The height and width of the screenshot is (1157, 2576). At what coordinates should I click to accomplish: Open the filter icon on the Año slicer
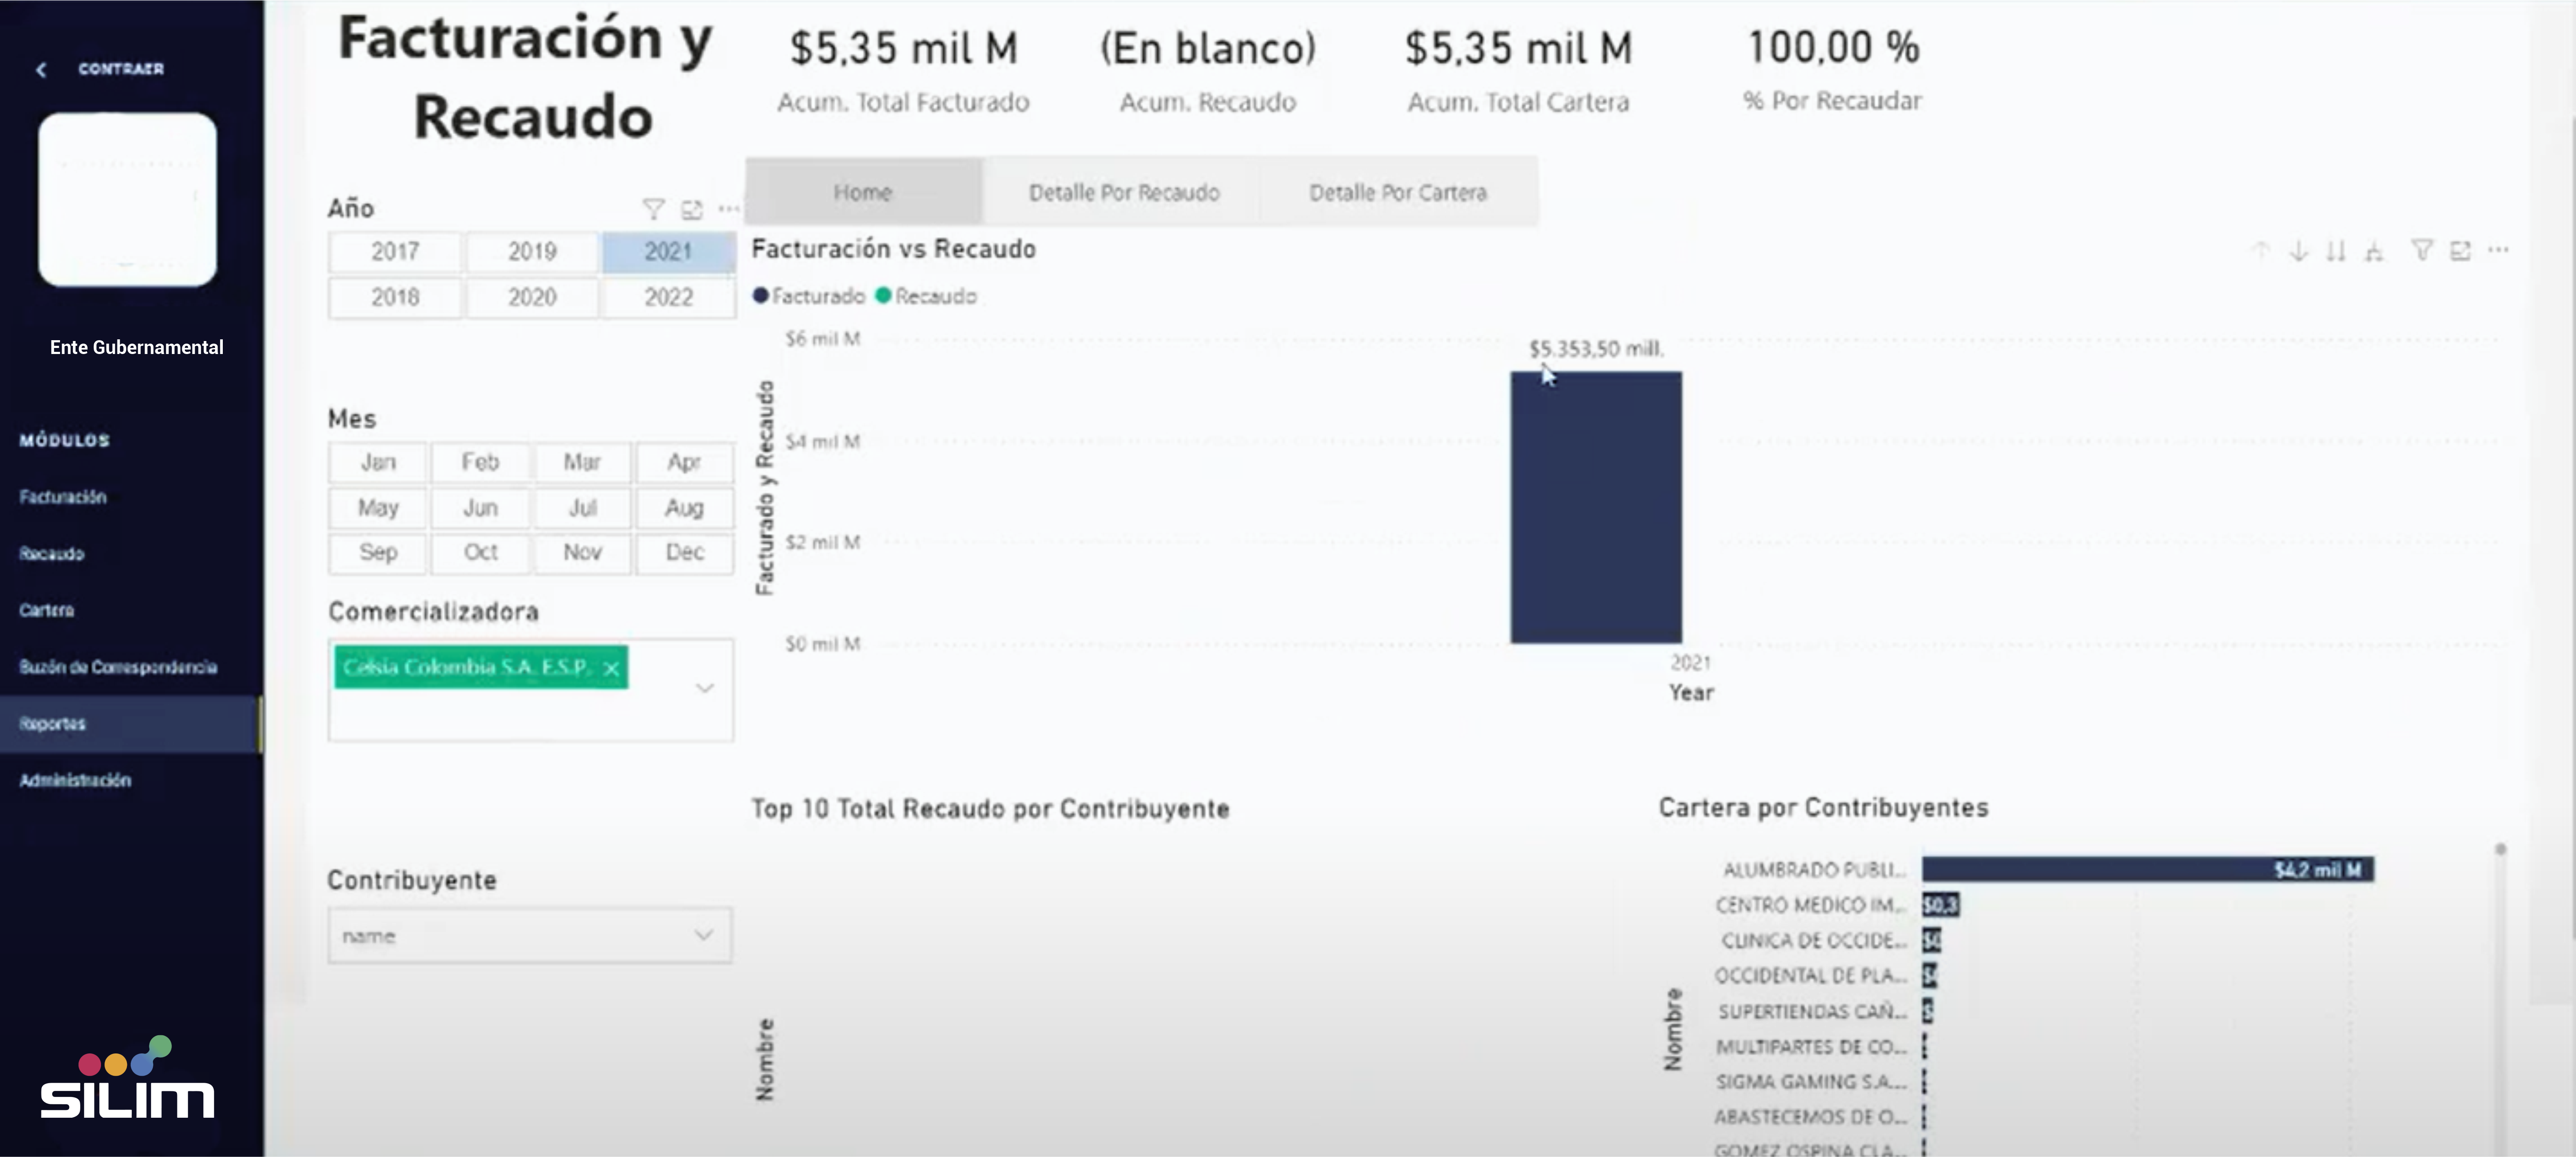[653, 209]
